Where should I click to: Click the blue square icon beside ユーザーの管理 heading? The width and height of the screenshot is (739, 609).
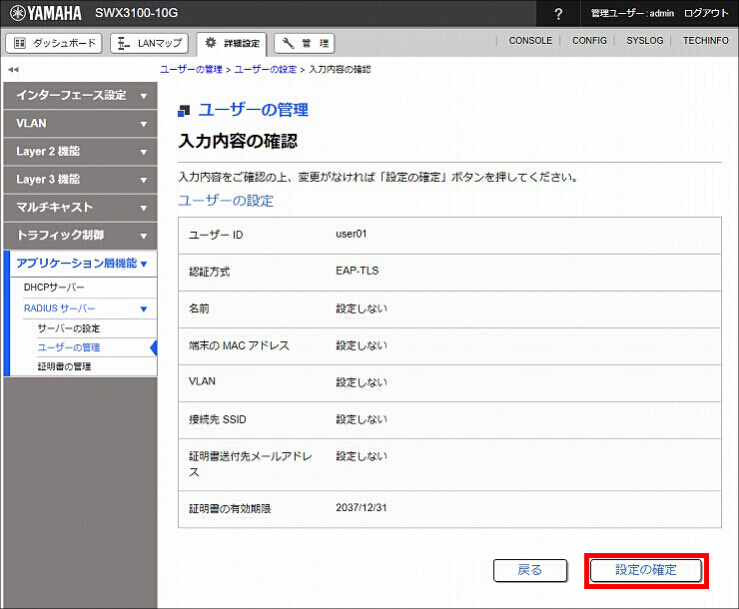184,111
